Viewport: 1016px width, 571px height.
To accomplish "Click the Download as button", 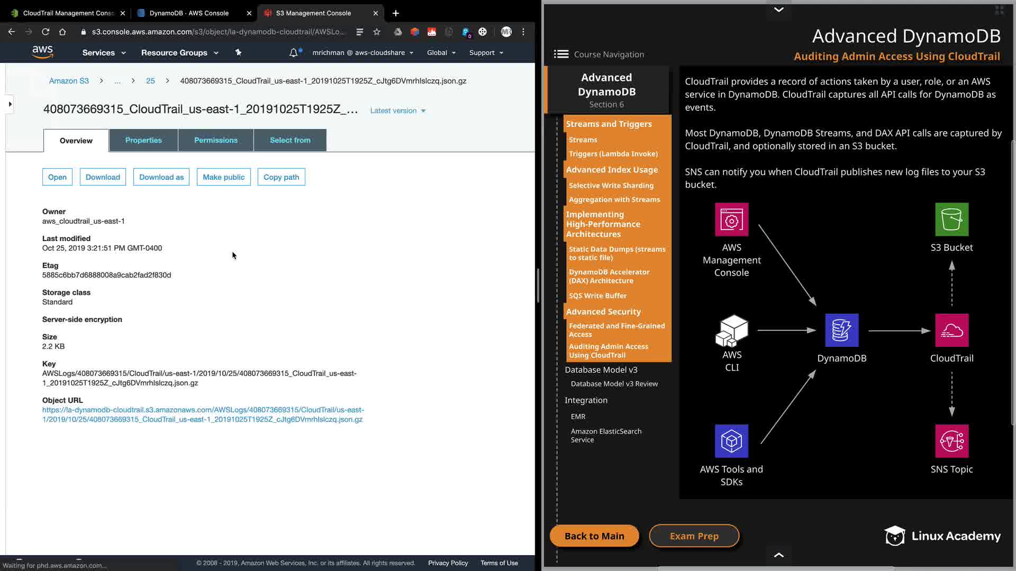I will click(x=161, y=177).
